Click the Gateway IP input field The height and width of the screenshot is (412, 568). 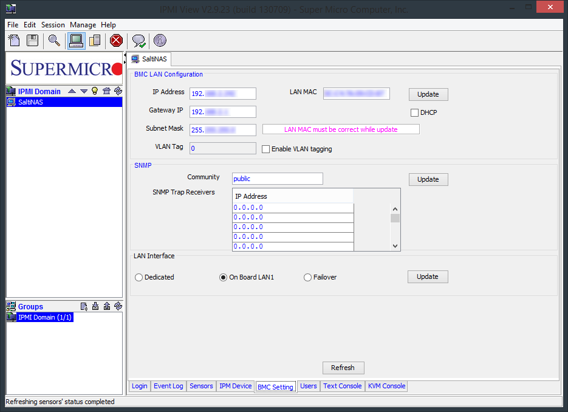point(223,112)
